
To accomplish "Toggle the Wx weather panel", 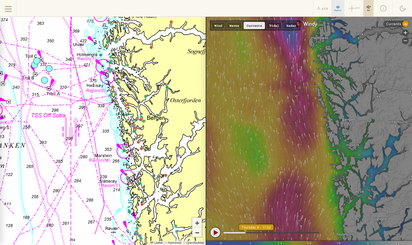I will [369, 8].
